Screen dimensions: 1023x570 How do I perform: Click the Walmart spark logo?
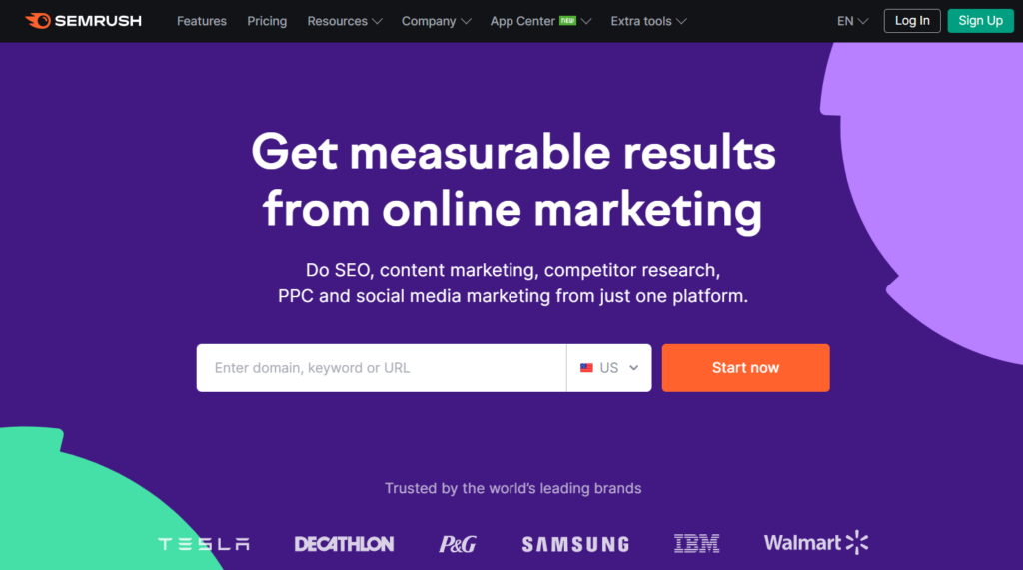856,543
